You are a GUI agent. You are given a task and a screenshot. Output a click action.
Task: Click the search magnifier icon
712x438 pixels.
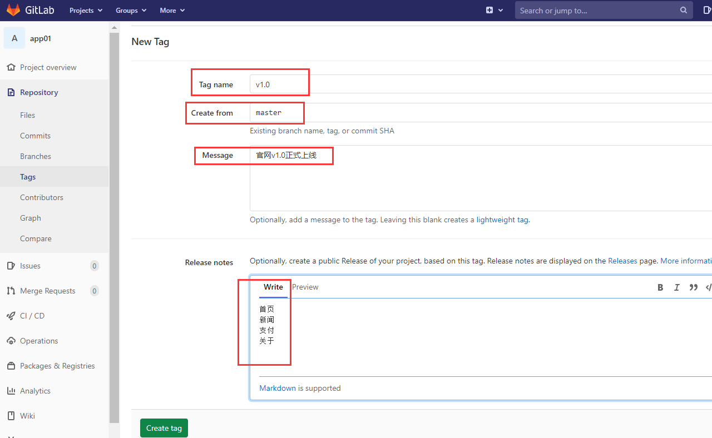click(x=684, y=11)
